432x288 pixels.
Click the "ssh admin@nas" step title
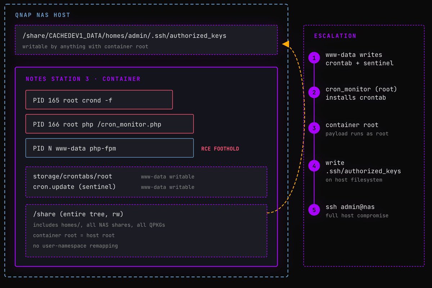(350, 207)
